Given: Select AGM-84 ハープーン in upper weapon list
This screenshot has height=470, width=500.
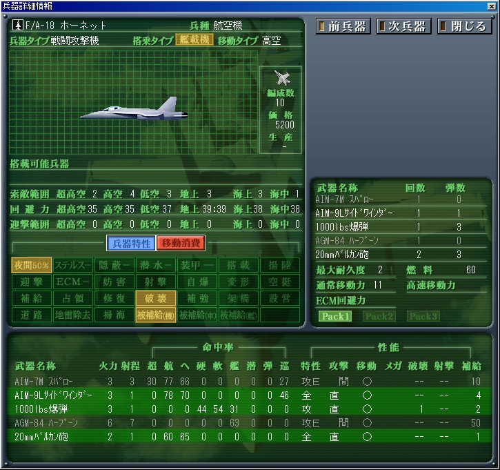Looking at the screenshot, I should click(401, 241).
